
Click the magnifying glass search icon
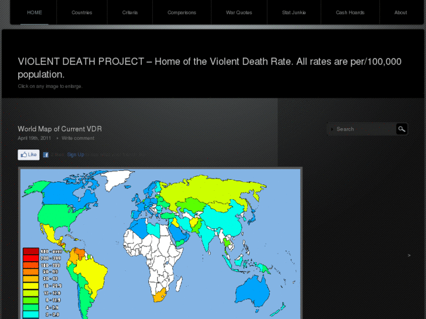[401, 129]
